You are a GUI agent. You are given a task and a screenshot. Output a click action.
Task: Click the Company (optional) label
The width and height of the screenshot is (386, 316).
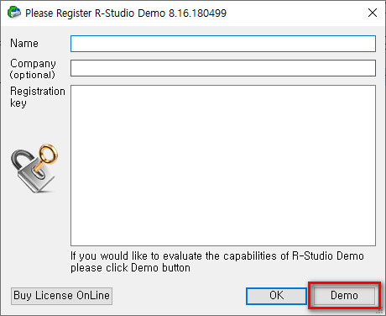coord(33,69)
